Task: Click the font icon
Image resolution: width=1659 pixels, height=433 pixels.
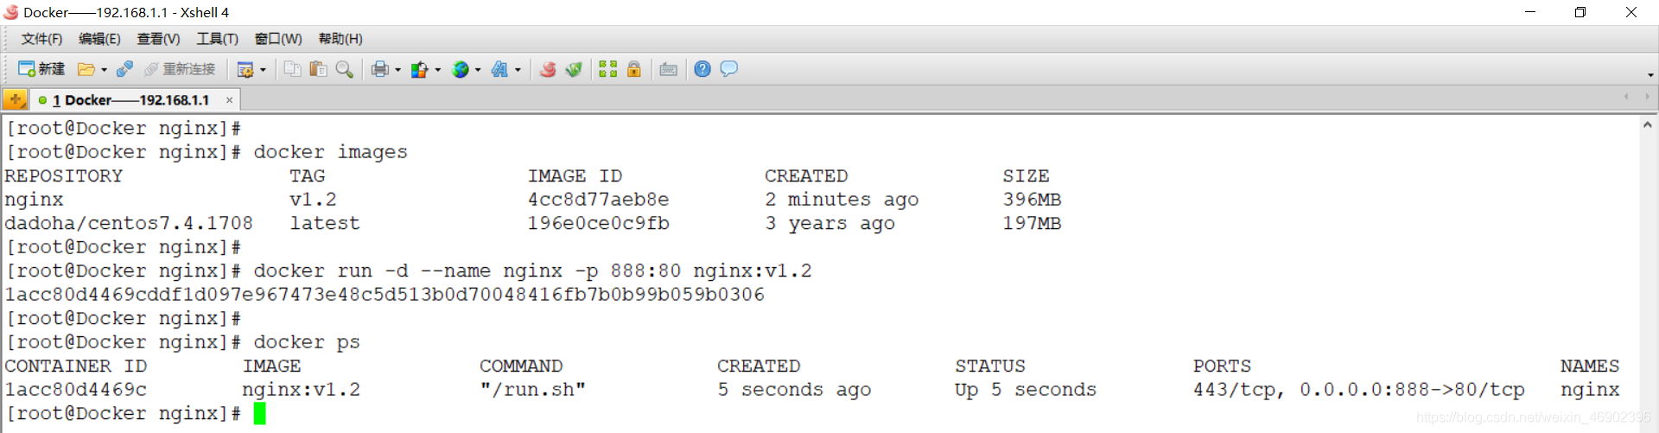Action: coord(499,69)
